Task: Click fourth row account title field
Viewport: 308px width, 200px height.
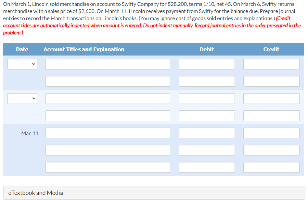Action: pos(108,116)
